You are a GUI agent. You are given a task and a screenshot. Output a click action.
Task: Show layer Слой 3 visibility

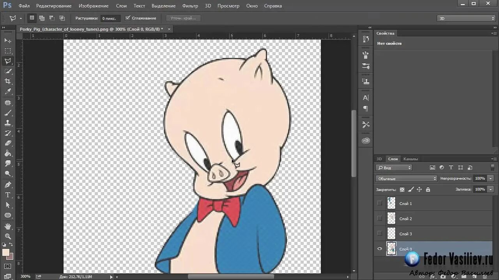point(379,233)
